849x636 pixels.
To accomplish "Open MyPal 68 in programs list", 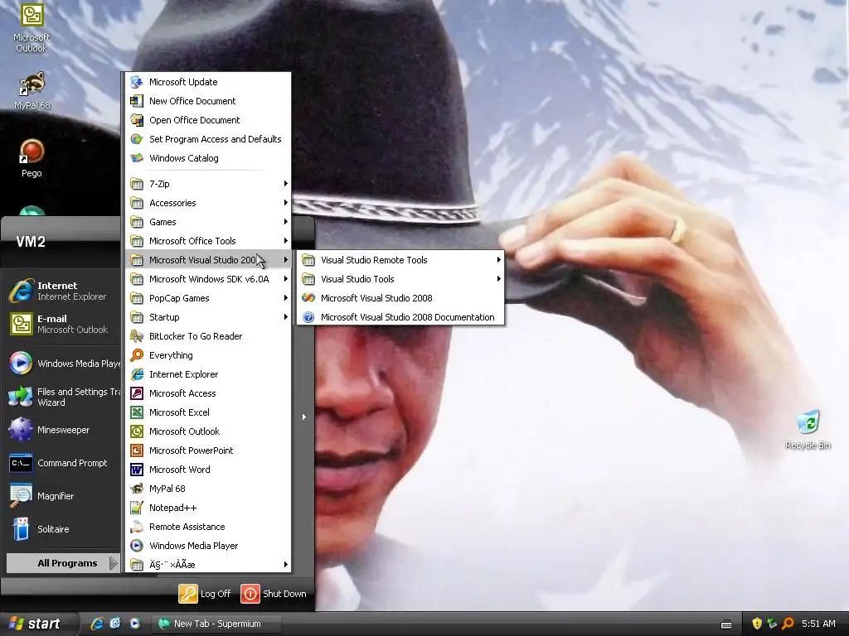I will [x=208, y=489].
